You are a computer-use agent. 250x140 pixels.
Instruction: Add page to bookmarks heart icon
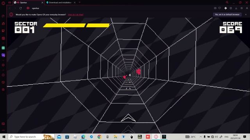(220, 8)
